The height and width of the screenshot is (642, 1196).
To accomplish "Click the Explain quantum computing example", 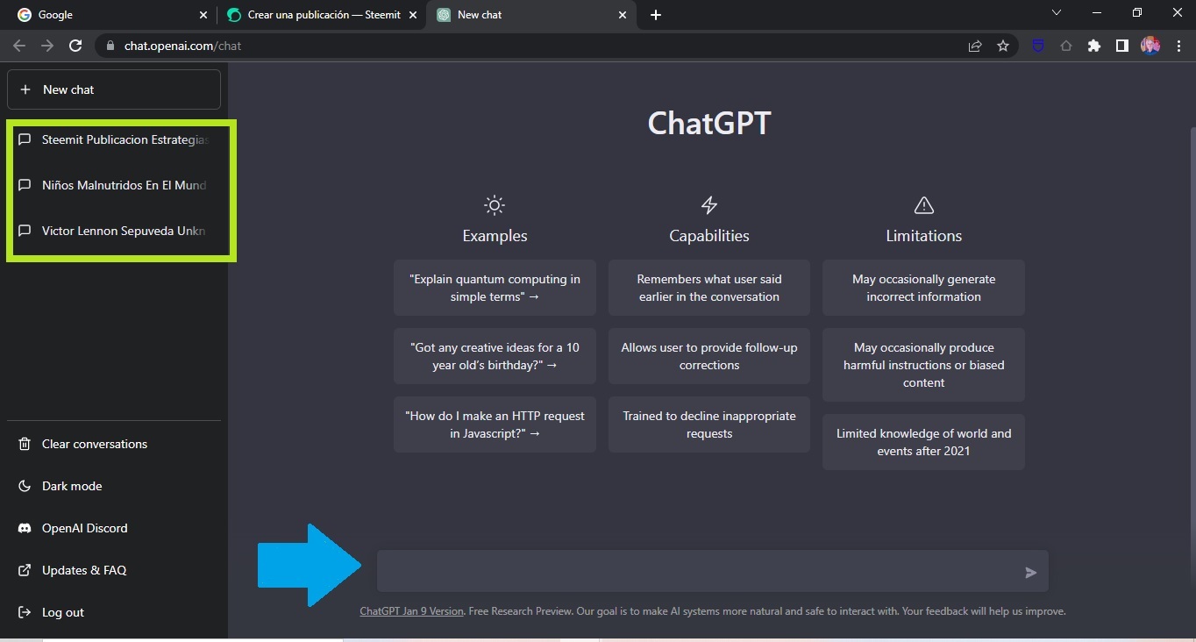I will coord(495,288).
